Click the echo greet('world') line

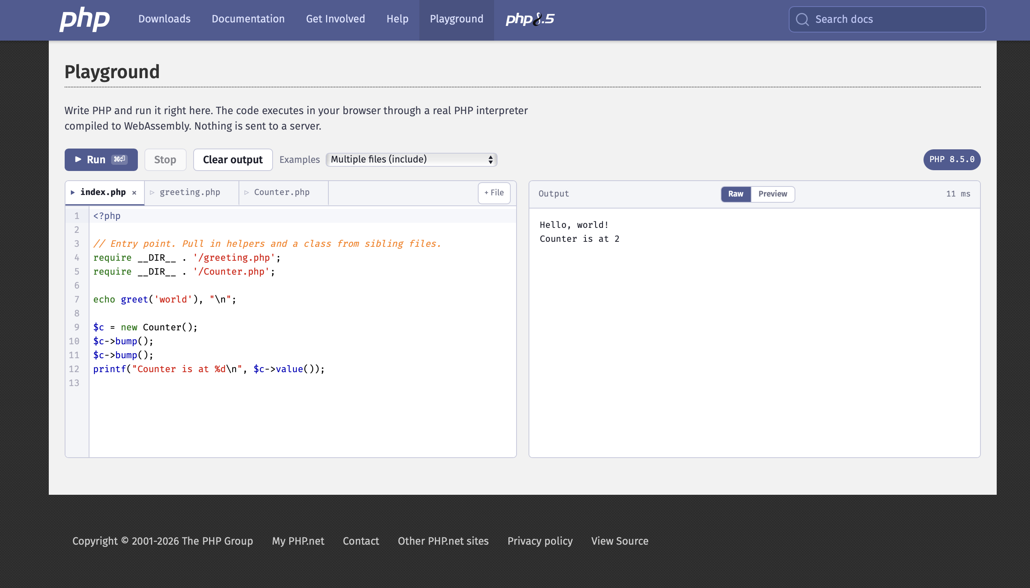[165, 300]
